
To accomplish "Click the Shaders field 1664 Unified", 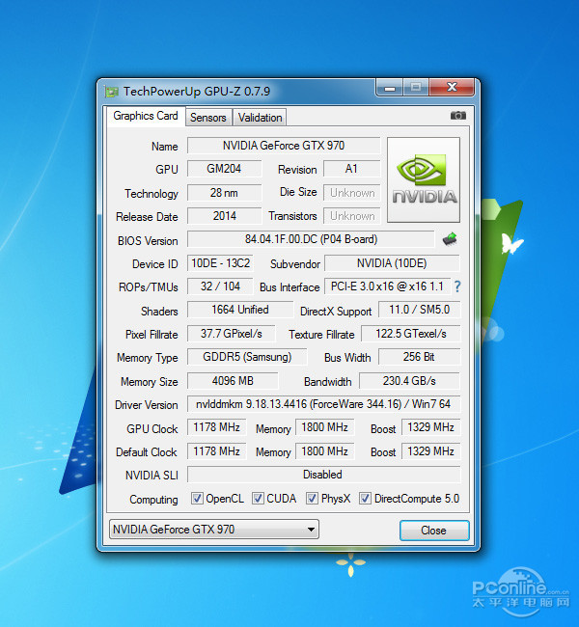I will coord(240,310).
